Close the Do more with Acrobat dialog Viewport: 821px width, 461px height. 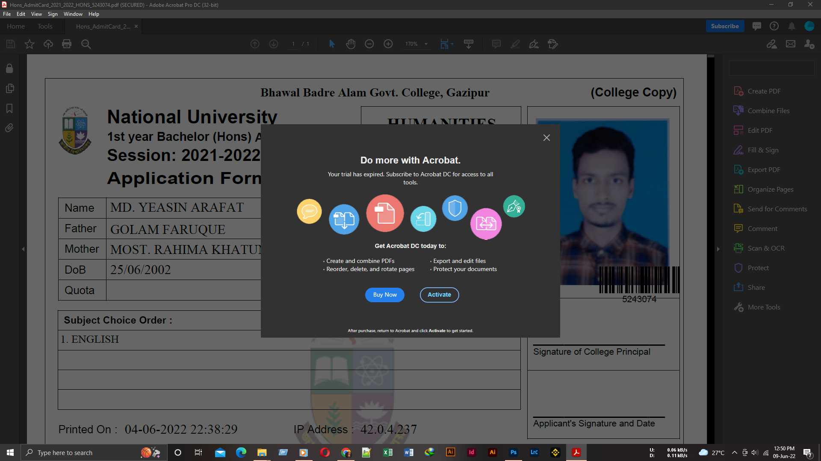[x=546, y=138]
